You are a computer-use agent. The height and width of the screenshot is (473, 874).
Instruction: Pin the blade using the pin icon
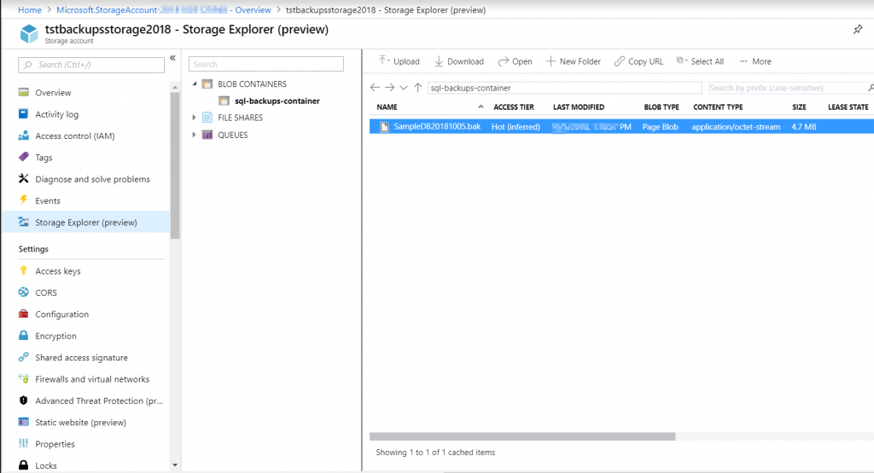tap(858, 30)
